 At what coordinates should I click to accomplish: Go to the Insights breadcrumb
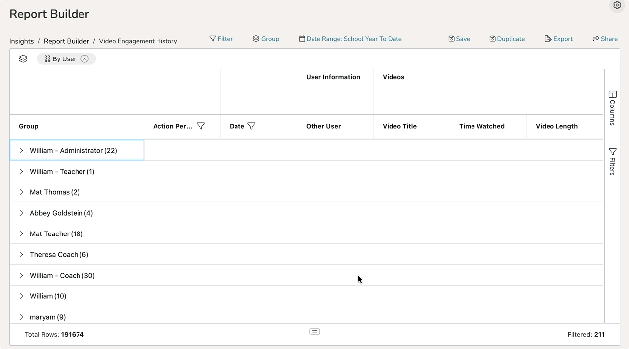tap(21, 41)
